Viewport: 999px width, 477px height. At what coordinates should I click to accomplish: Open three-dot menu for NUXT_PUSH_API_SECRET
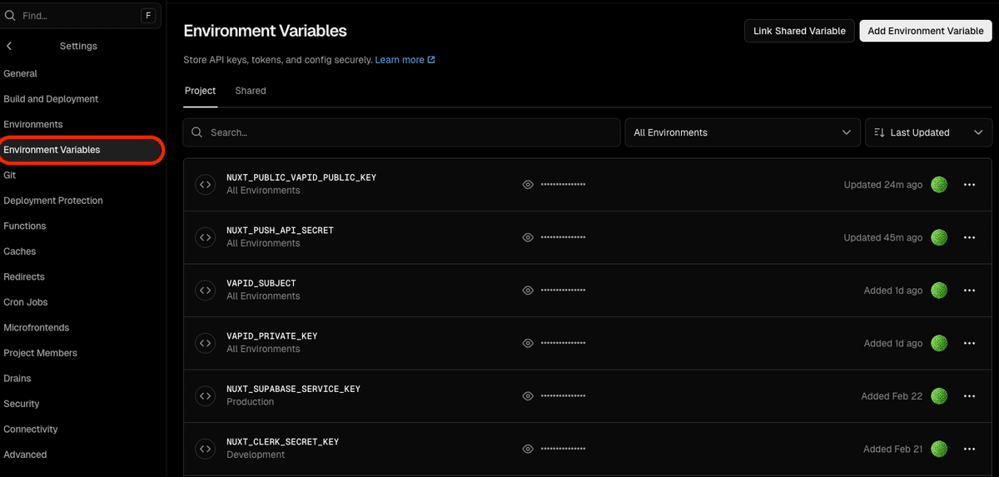click(969, 237)
